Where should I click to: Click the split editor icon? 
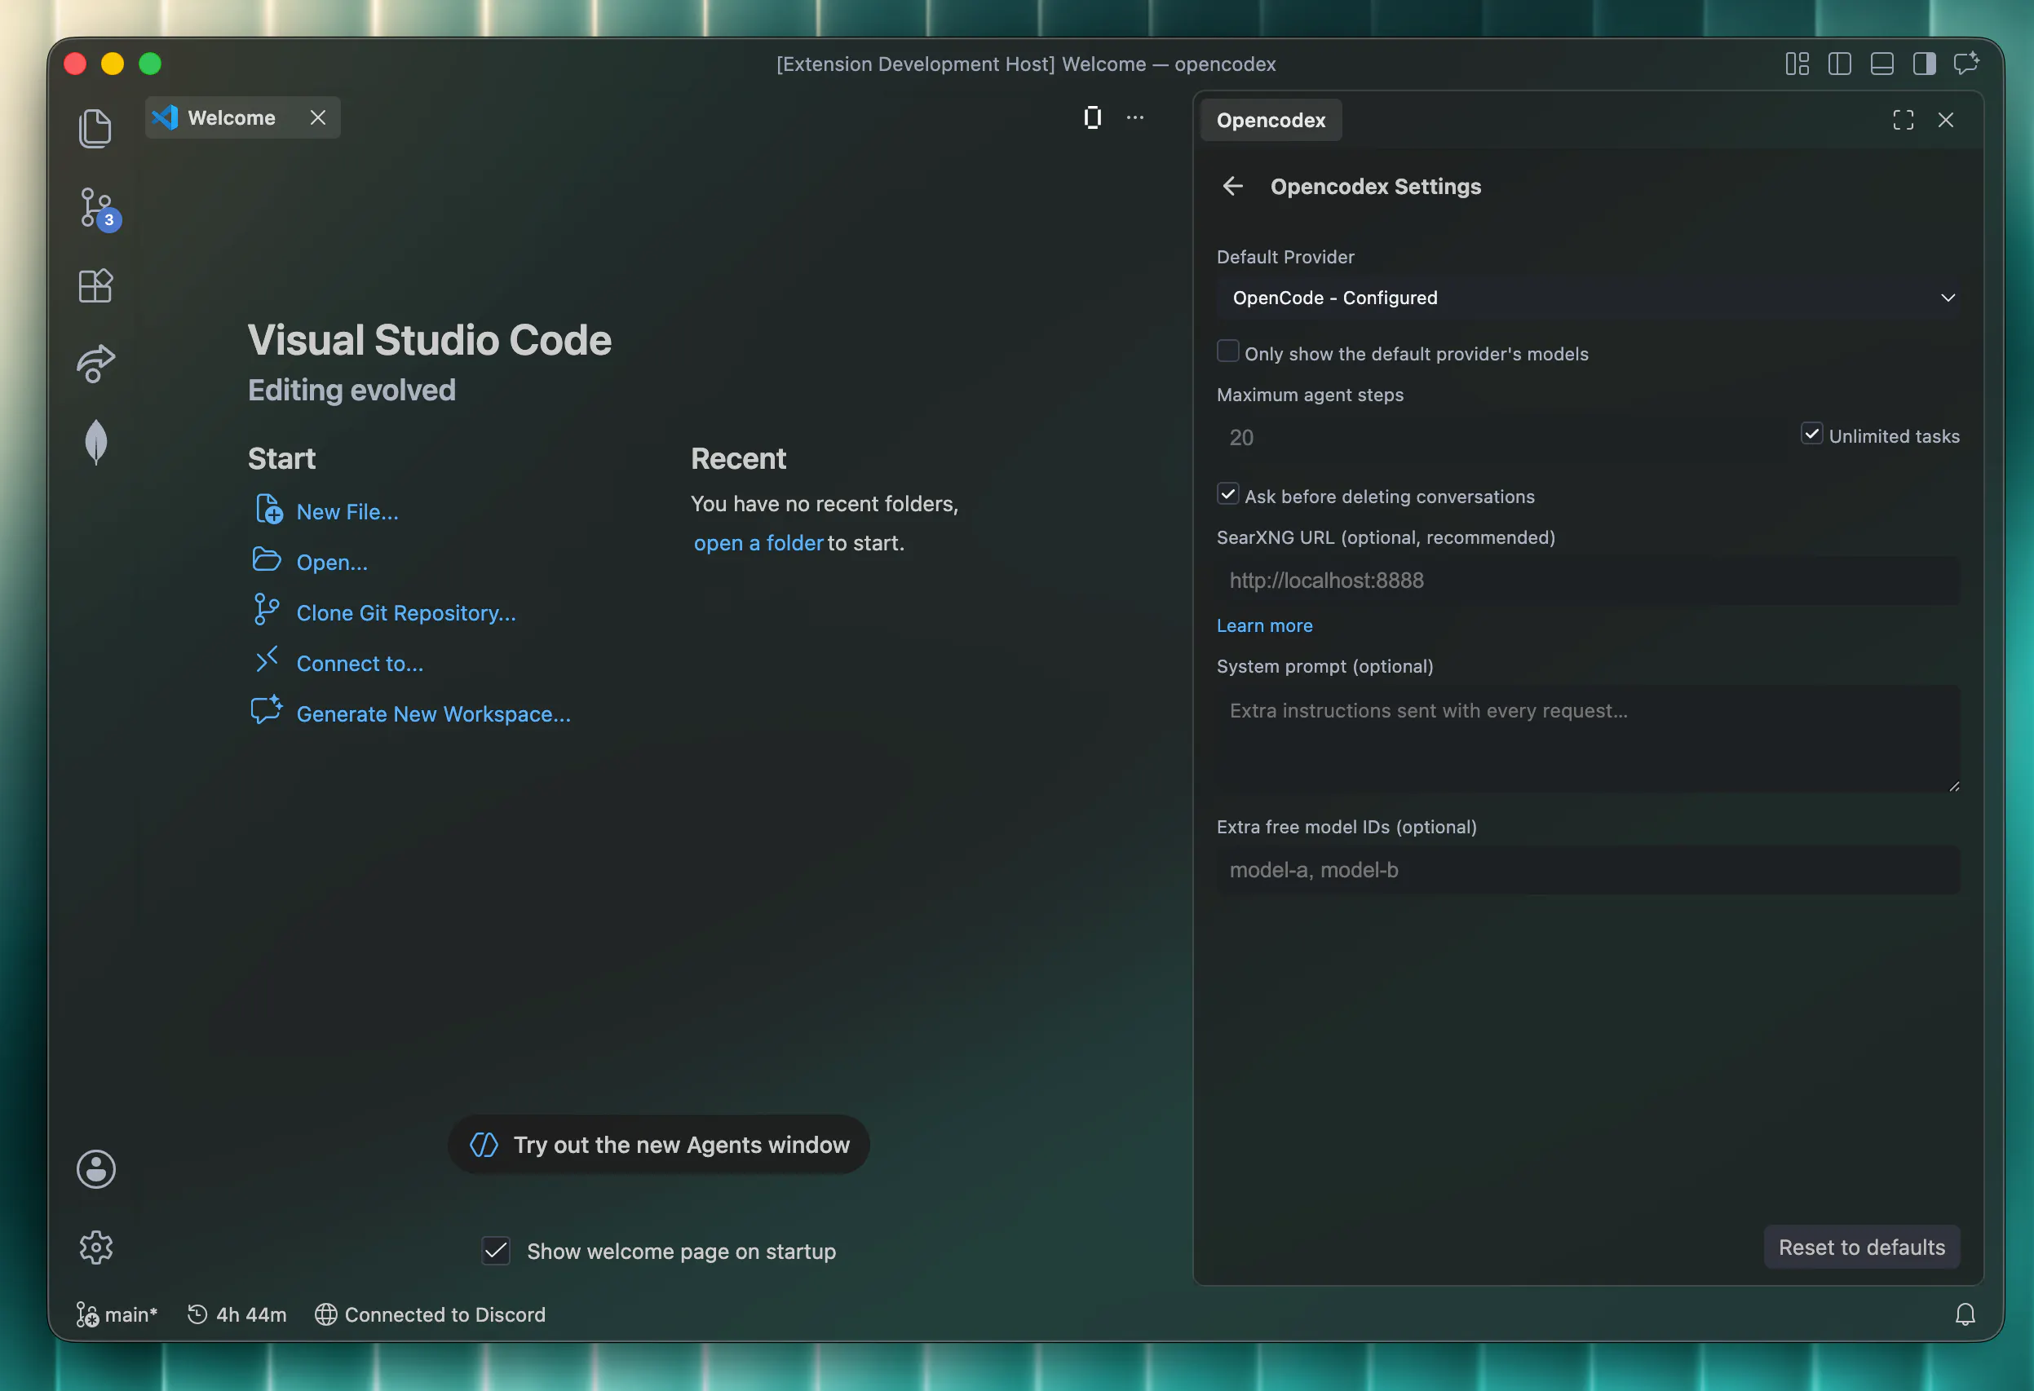click(1092, 117)
